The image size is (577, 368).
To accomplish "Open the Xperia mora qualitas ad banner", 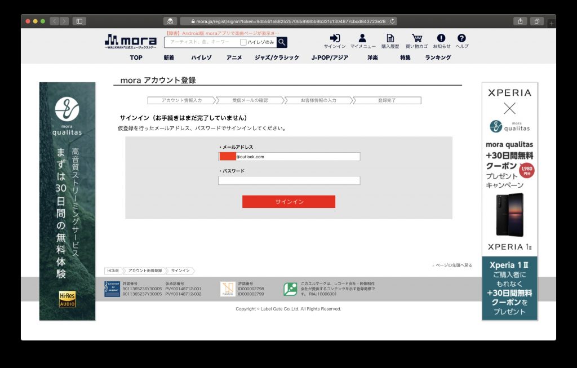I will click(509, 201).
